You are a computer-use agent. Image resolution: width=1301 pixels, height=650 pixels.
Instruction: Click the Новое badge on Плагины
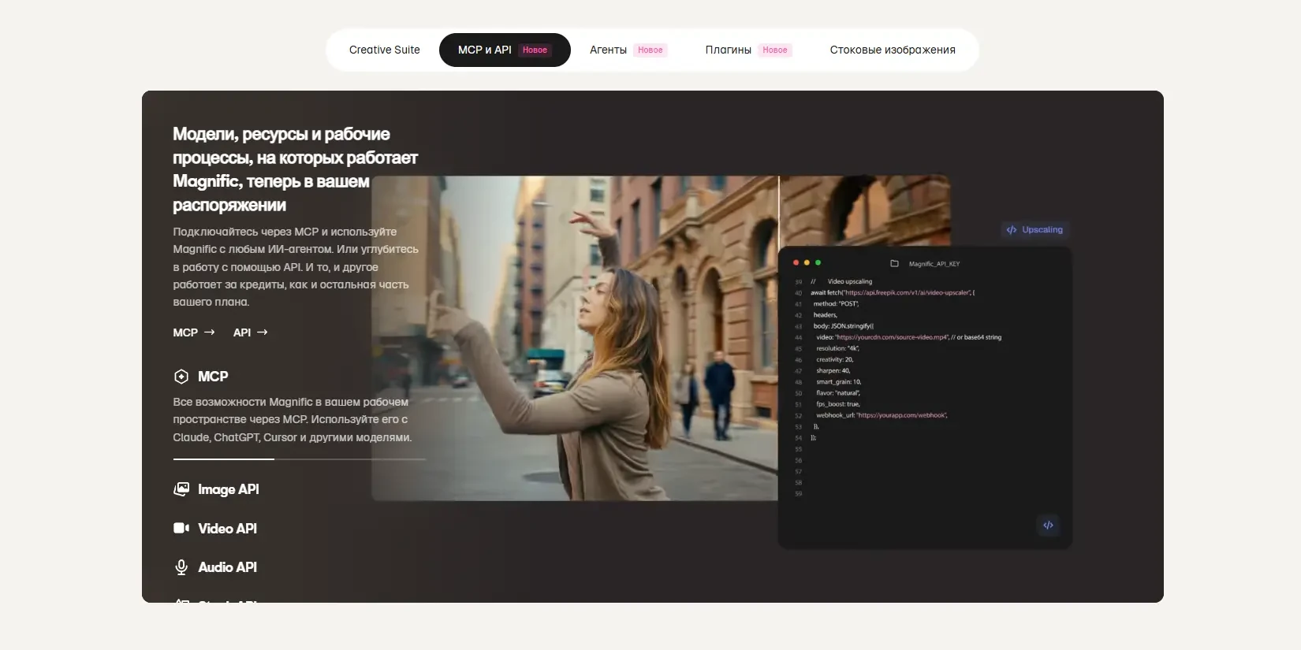(775, 50)
